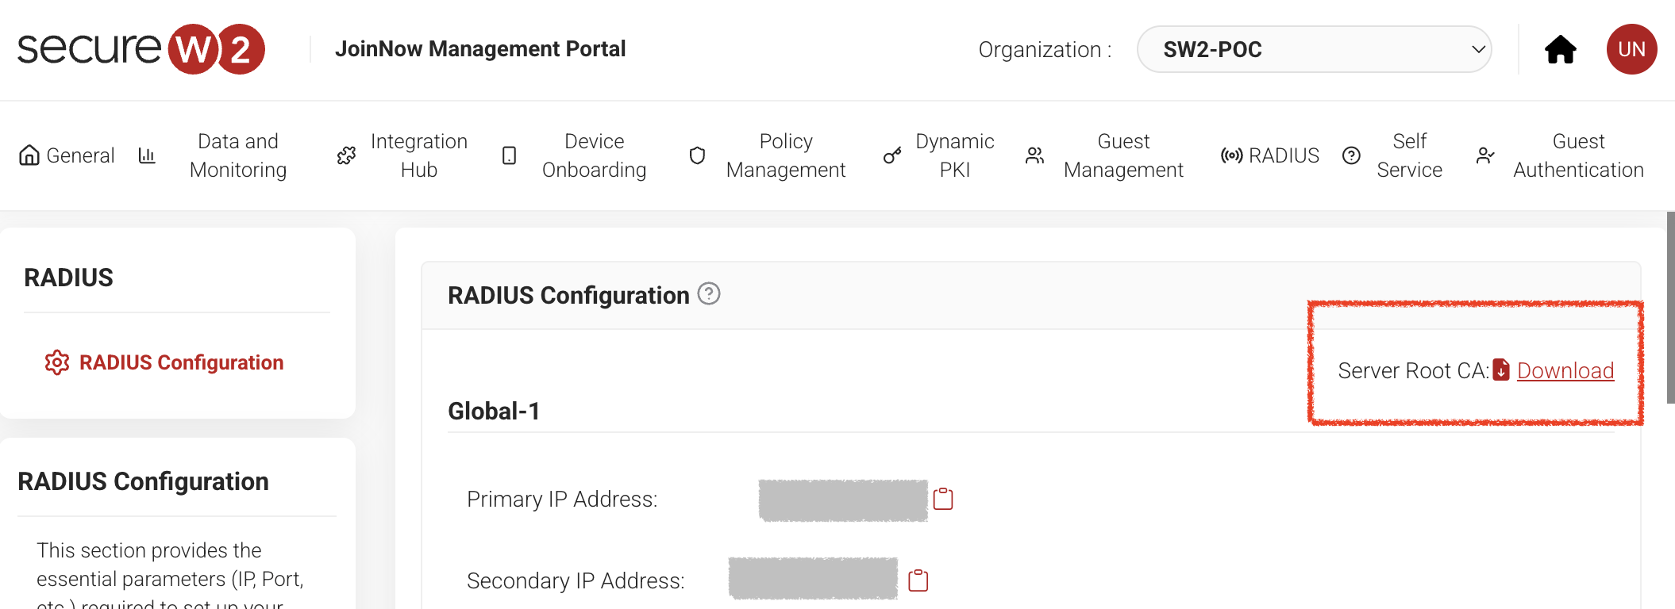Click the redacted Secondary IP value
This screenshot has height=609, width=1675.
coord(813,578)
